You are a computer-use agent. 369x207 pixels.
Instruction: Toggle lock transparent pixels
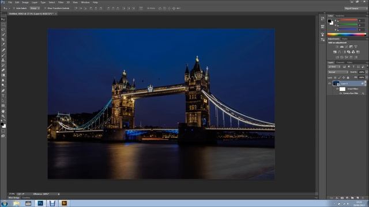tap(336, 78)
